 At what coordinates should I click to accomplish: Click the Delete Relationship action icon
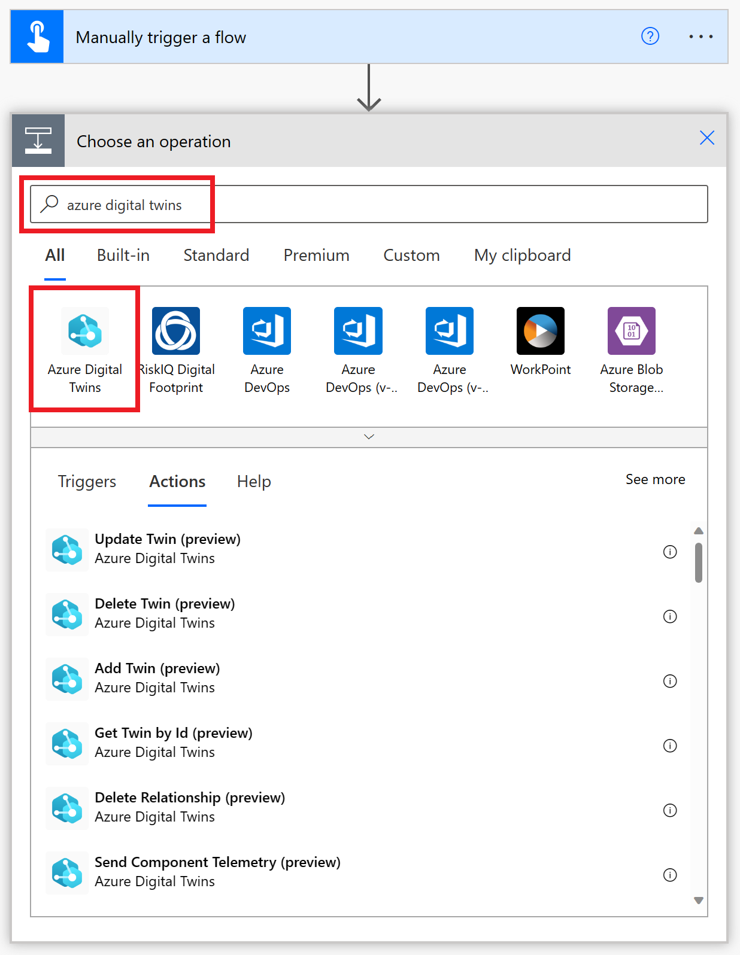pyautogui.click(x=67, y=808)
